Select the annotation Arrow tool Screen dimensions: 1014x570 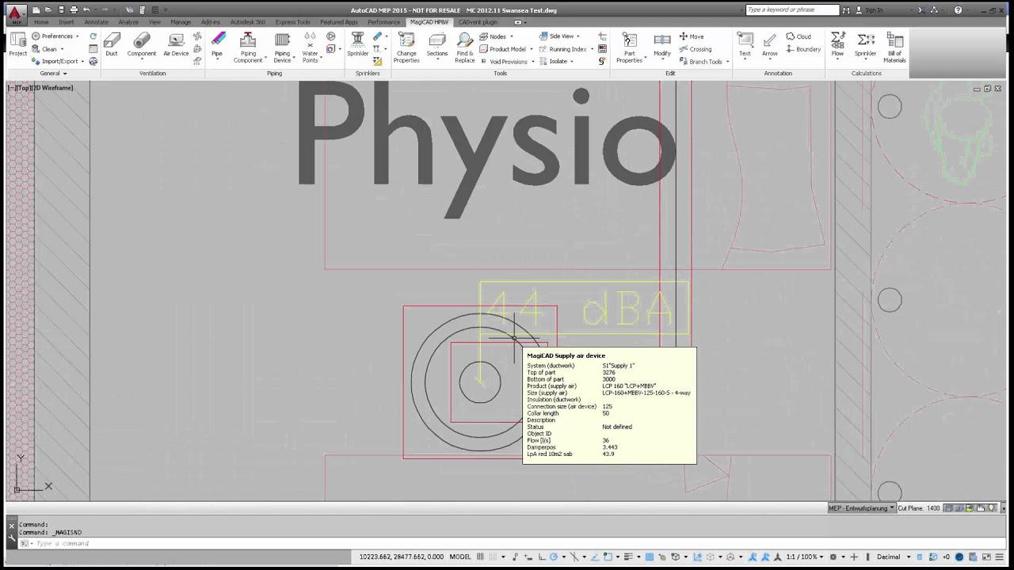coord(769,45)
